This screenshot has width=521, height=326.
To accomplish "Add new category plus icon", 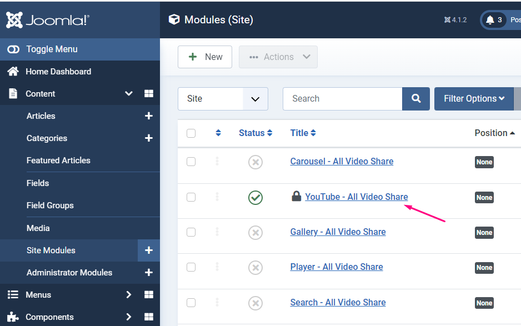I will coord(148,138).
